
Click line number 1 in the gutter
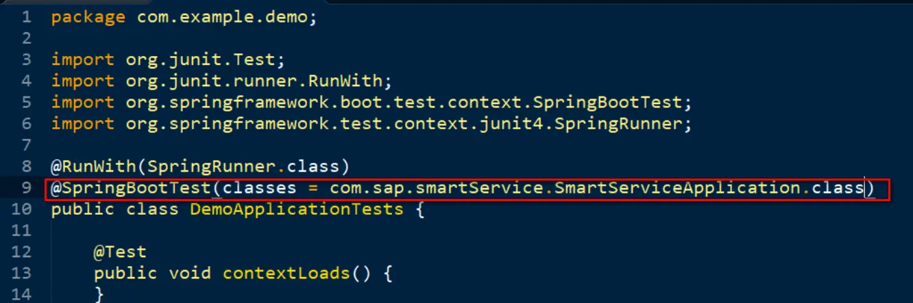(x=25, y=17)
